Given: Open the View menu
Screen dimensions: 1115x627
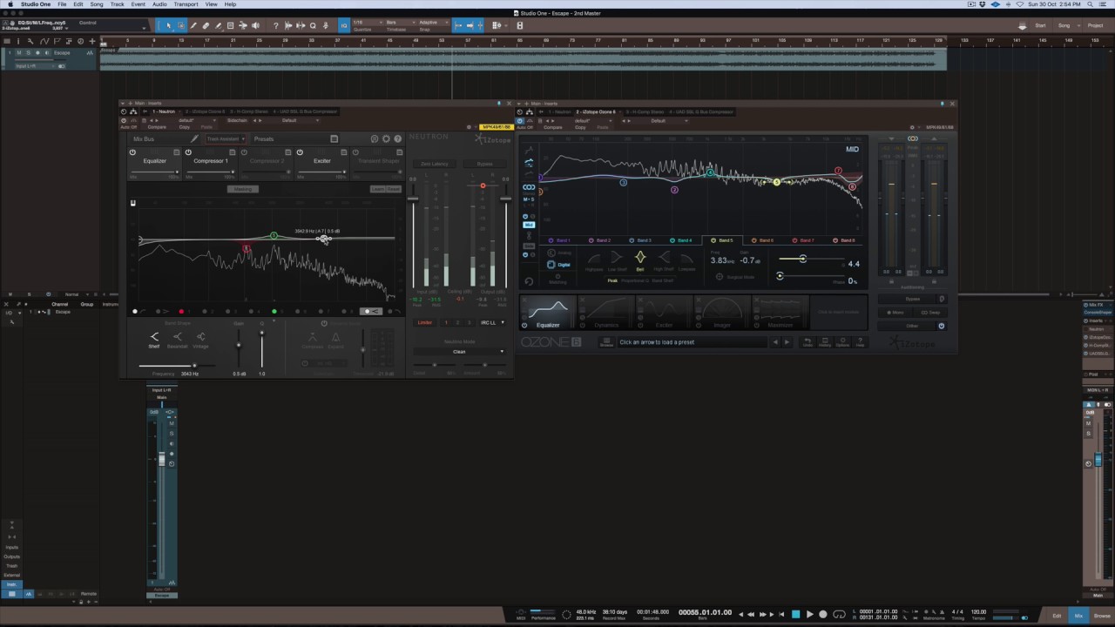Looking at the screenshot, I should tap(211, 4).
